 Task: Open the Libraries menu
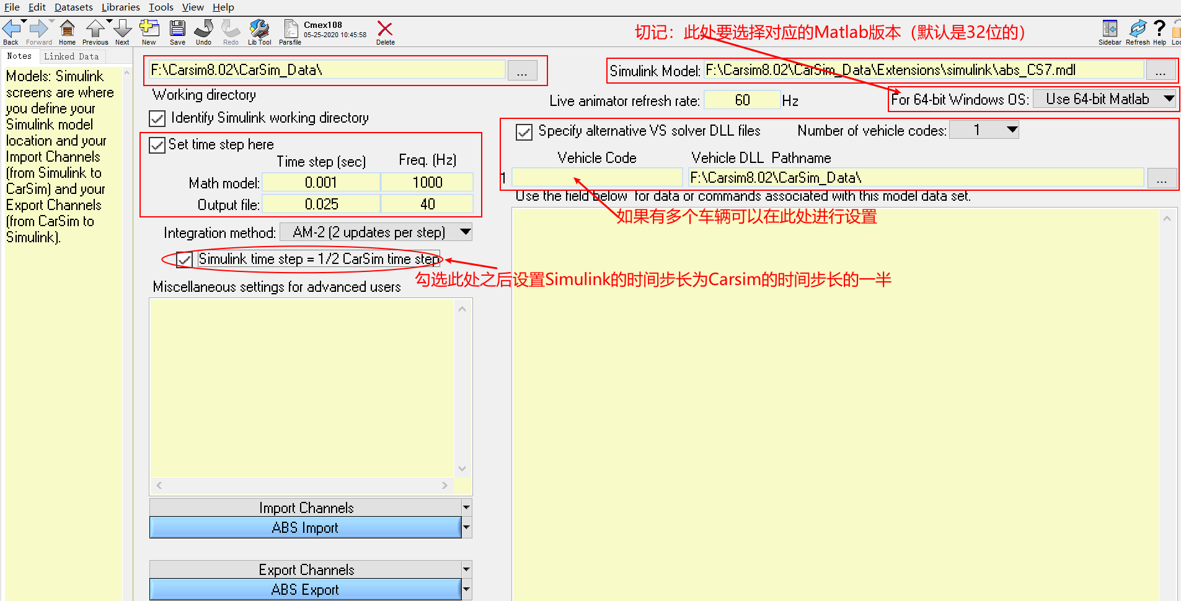pyautogui.click(x=121, y=7)
